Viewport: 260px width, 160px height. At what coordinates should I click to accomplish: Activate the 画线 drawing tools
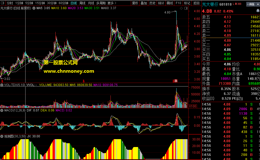click(170, 3)
